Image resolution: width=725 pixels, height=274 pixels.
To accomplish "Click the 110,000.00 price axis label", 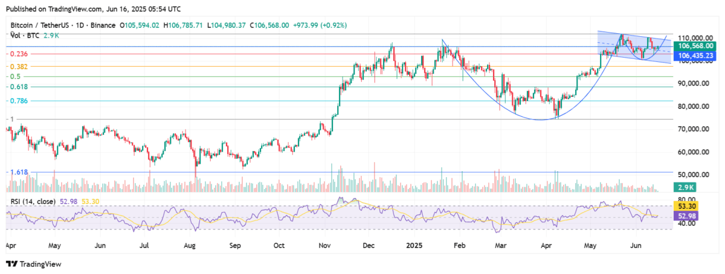I will tap(692, 37).
